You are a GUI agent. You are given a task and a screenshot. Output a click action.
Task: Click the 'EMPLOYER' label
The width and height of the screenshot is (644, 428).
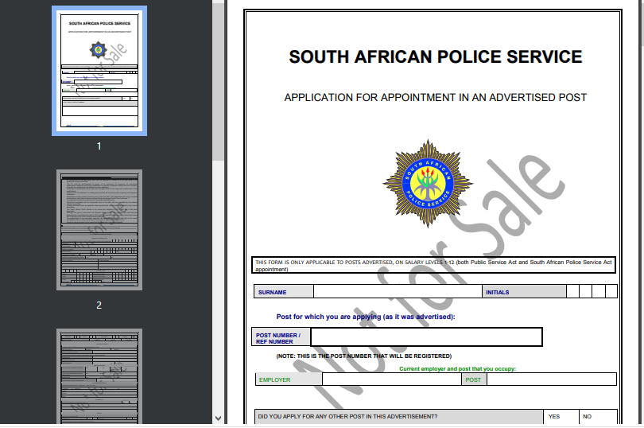(275, 380)
